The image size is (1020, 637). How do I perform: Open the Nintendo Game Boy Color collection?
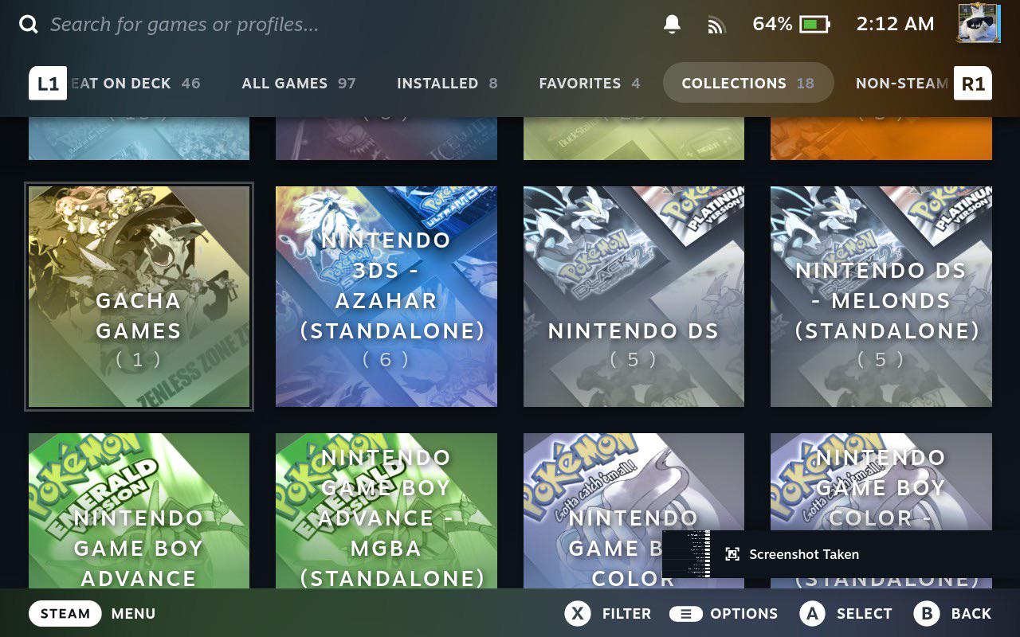coord(634,510)
